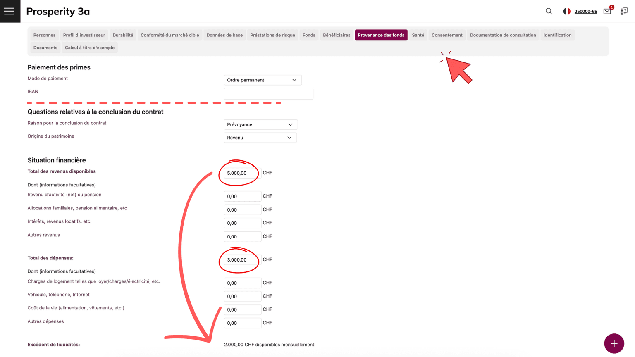Screen dimensions: 635x357
Task: Go to the Bénéficiaires tab
Action: pos(336,35)
